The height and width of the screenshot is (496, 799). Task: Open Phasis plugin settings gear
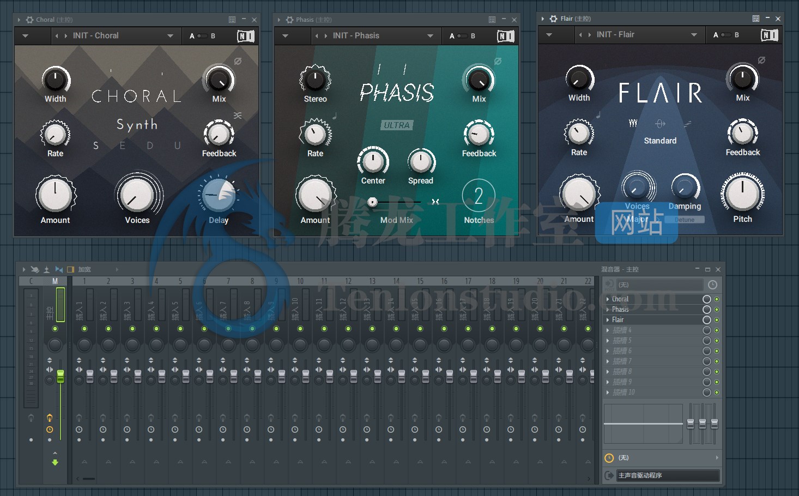289,20
